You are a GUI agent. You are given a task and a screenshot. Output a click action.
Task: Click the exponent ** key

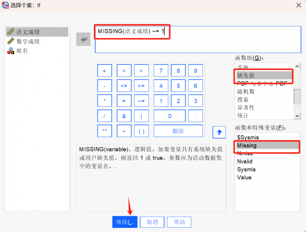pyautogui.click(x=104, y=131)
